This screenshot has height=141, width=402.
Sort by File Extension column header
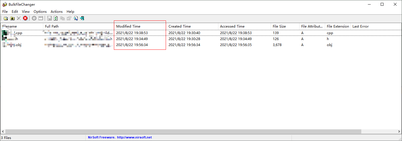pyautogui.click(x=338, y=26)
